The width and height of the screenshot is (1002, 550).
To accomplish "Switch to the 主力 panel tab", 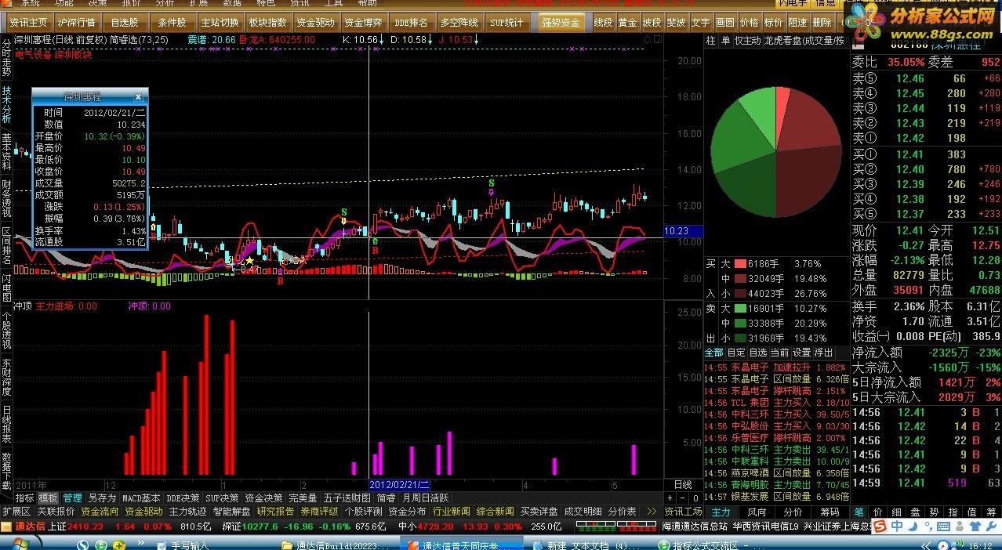I will coord(721,512).
